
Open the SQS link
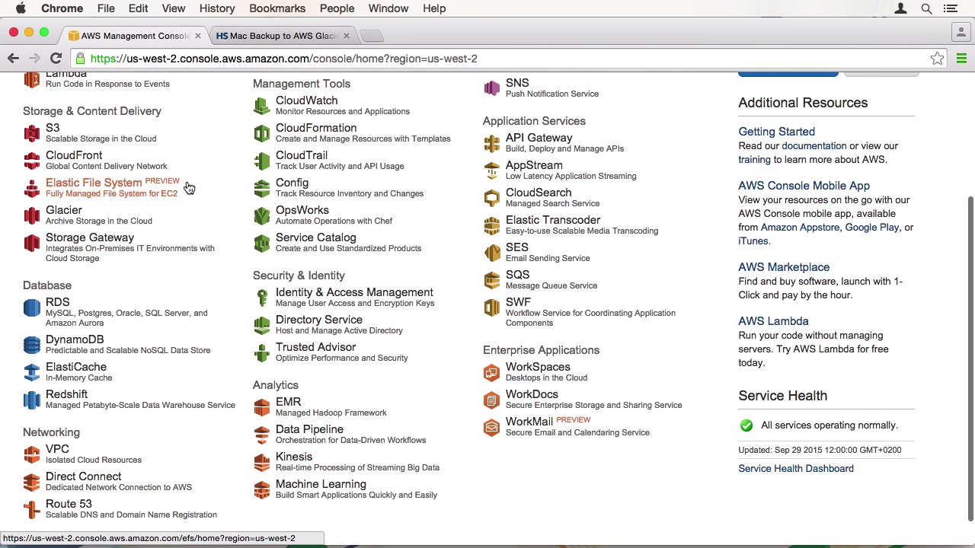point(517,275)
